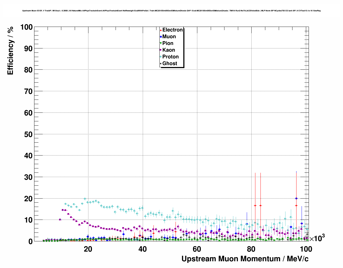The height and width of the screenshot is (268, 343).
Task: Click the Kaon legend label
Action: coord(169,50)
